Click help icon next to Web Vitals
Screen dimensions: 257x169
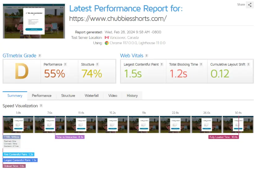point(147,56)
